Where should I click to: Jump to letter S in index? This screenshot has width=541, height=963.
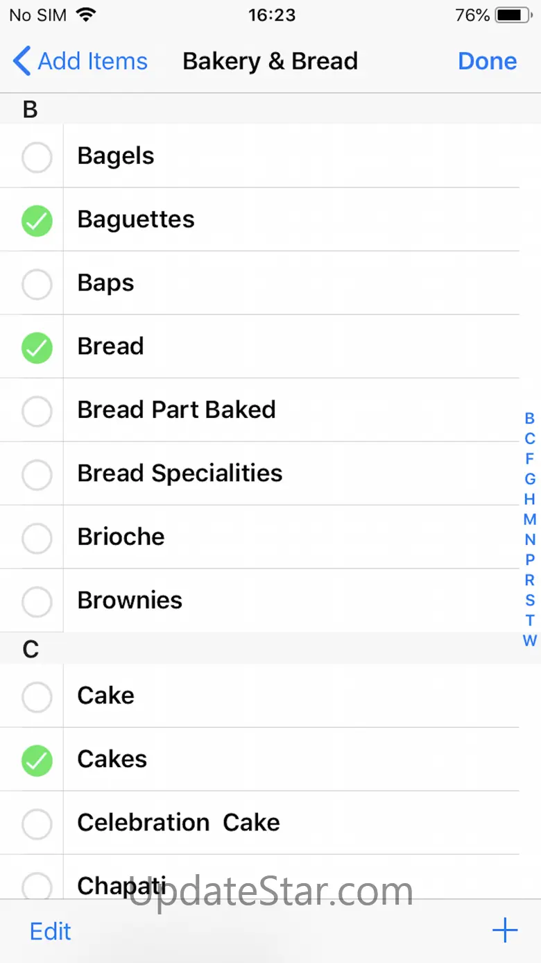point(530,600)
